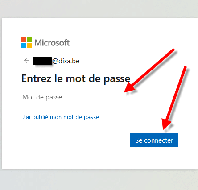Viewport: 198px width, 190px height.
Task: Click the red square of Microsoft logo
Action: (x=24, y=40)
